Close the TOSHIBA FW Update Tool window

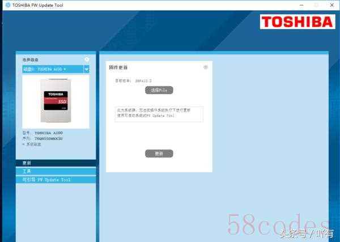pyautogui.click(x=331, y=5)
